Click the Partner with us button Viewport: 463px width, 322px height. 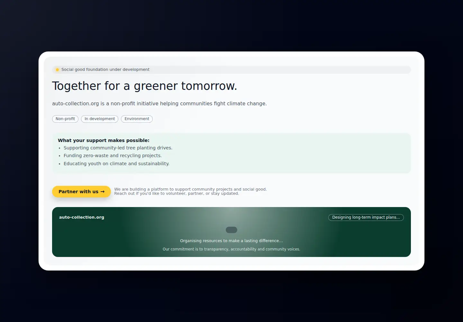click(x=81, y=192)
